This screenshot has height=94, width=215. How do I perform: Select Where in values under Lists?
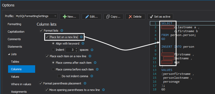(x=21, y=84)
